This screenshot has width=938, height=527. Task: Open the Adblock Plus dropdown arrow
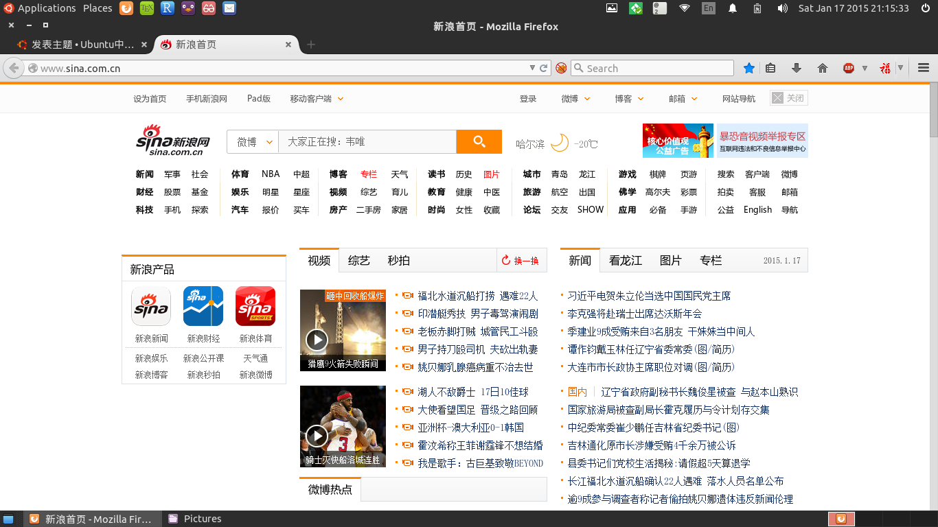[865, 68]
